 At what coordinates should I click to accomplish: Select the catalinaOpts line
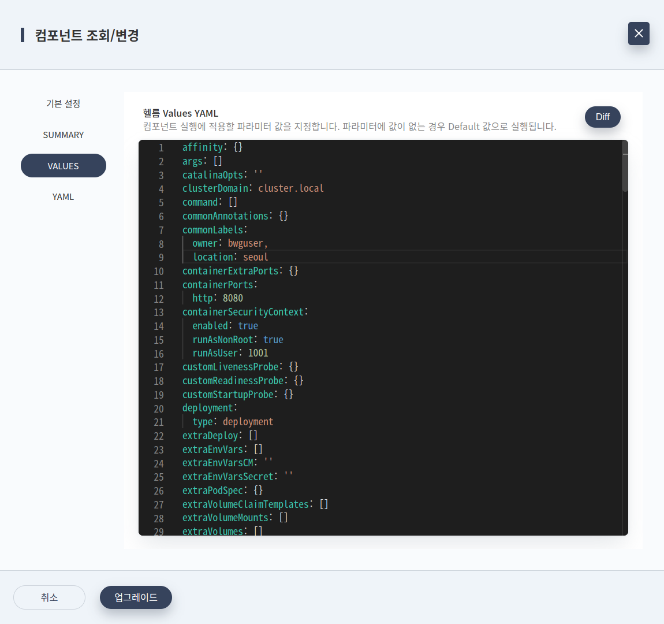pyautogui.click(x=222, y=174)
